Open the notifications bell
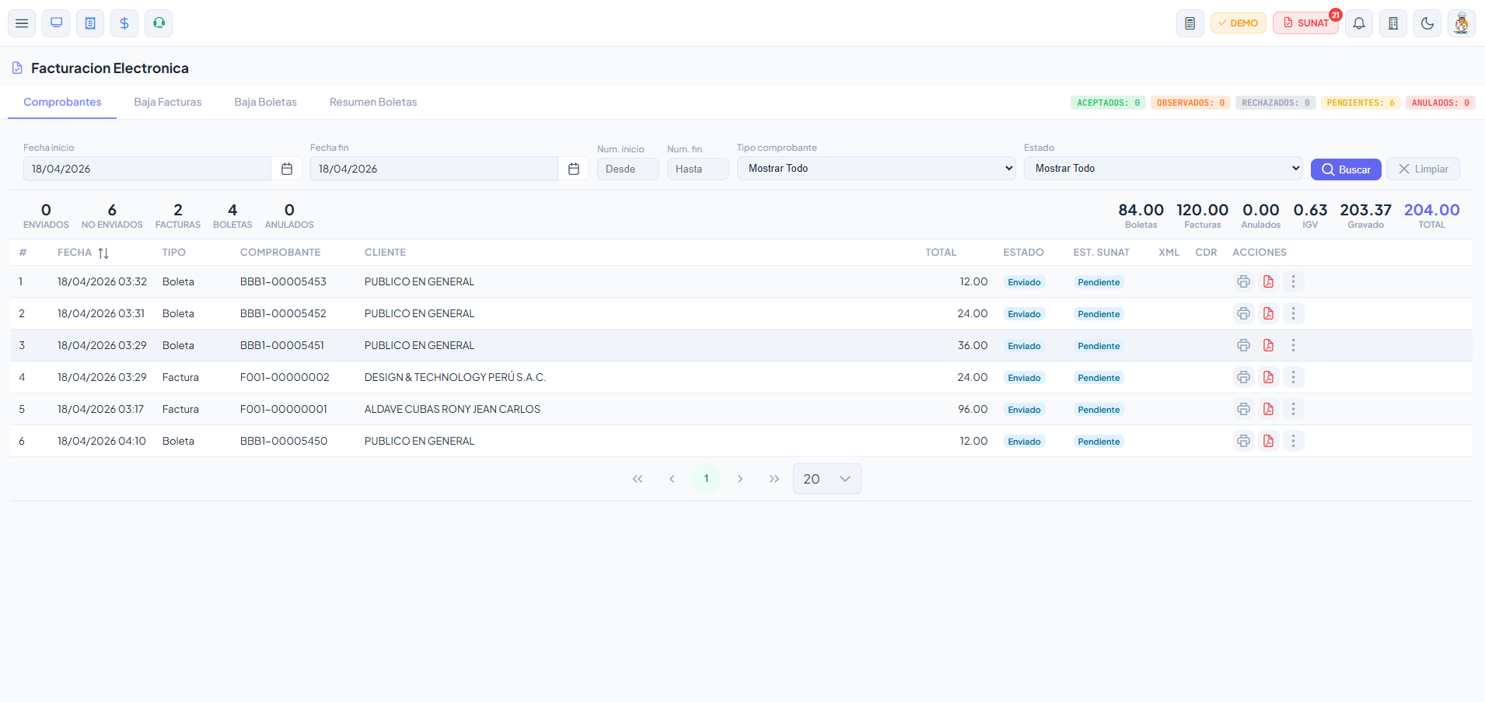1485x702 pixels. coord(1359,23)
